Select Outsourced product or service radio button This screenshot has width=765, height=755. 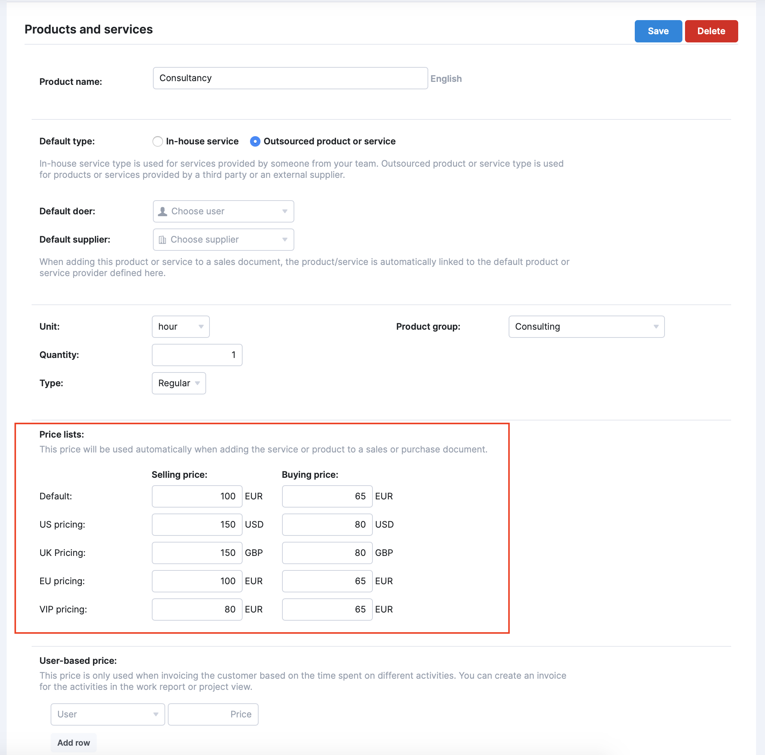click(x=255, y=141)
